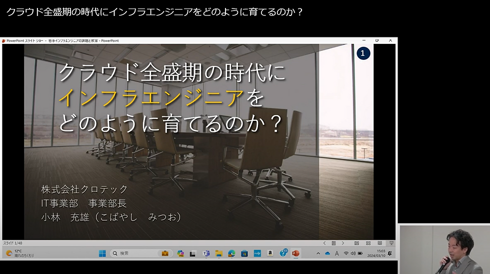
Task: Click the slide number badge 1
Action: pyautogui.click(x=363, y=53)
